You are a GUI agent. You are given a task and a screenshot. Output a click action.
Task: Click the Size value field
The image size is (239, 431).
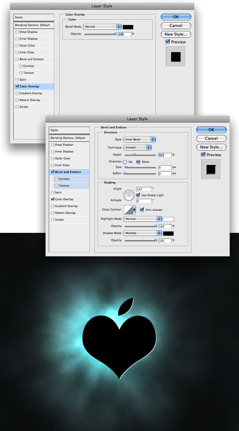(x=165, y=167)
